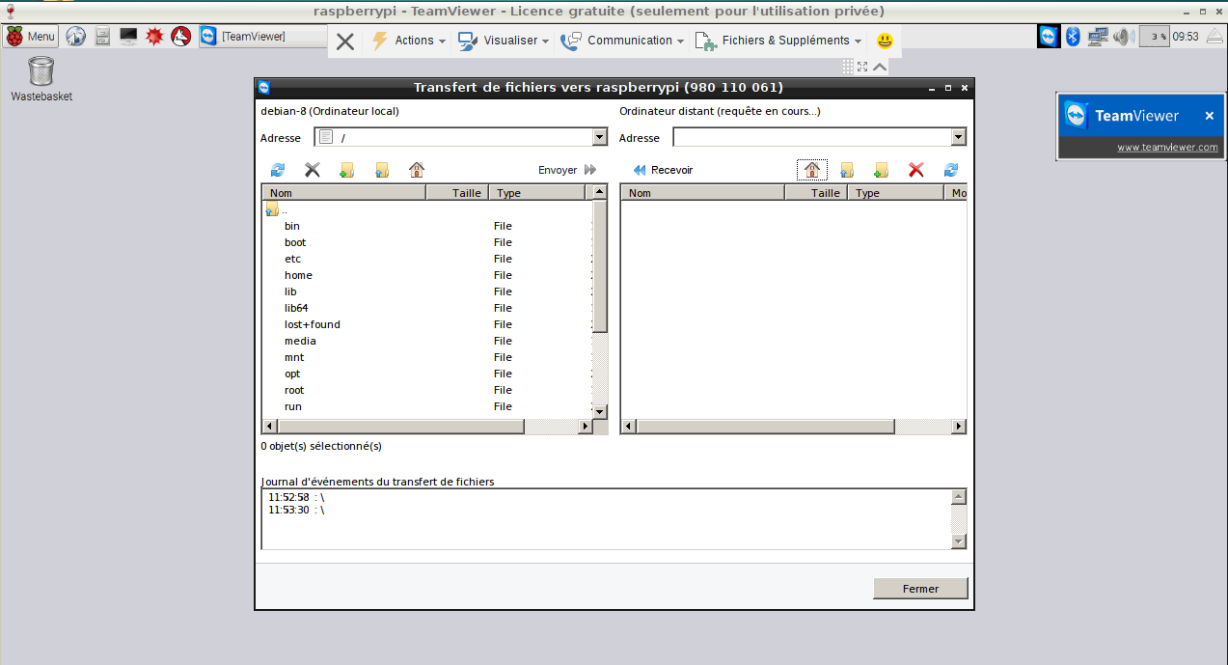The width and height of the screenshot is (1228, 665).
Task: Click the Fermer button
Action: [x=920, y=589]
